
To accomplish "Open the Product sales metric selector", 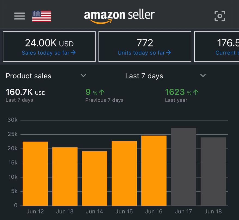I will tap(29, 76).
